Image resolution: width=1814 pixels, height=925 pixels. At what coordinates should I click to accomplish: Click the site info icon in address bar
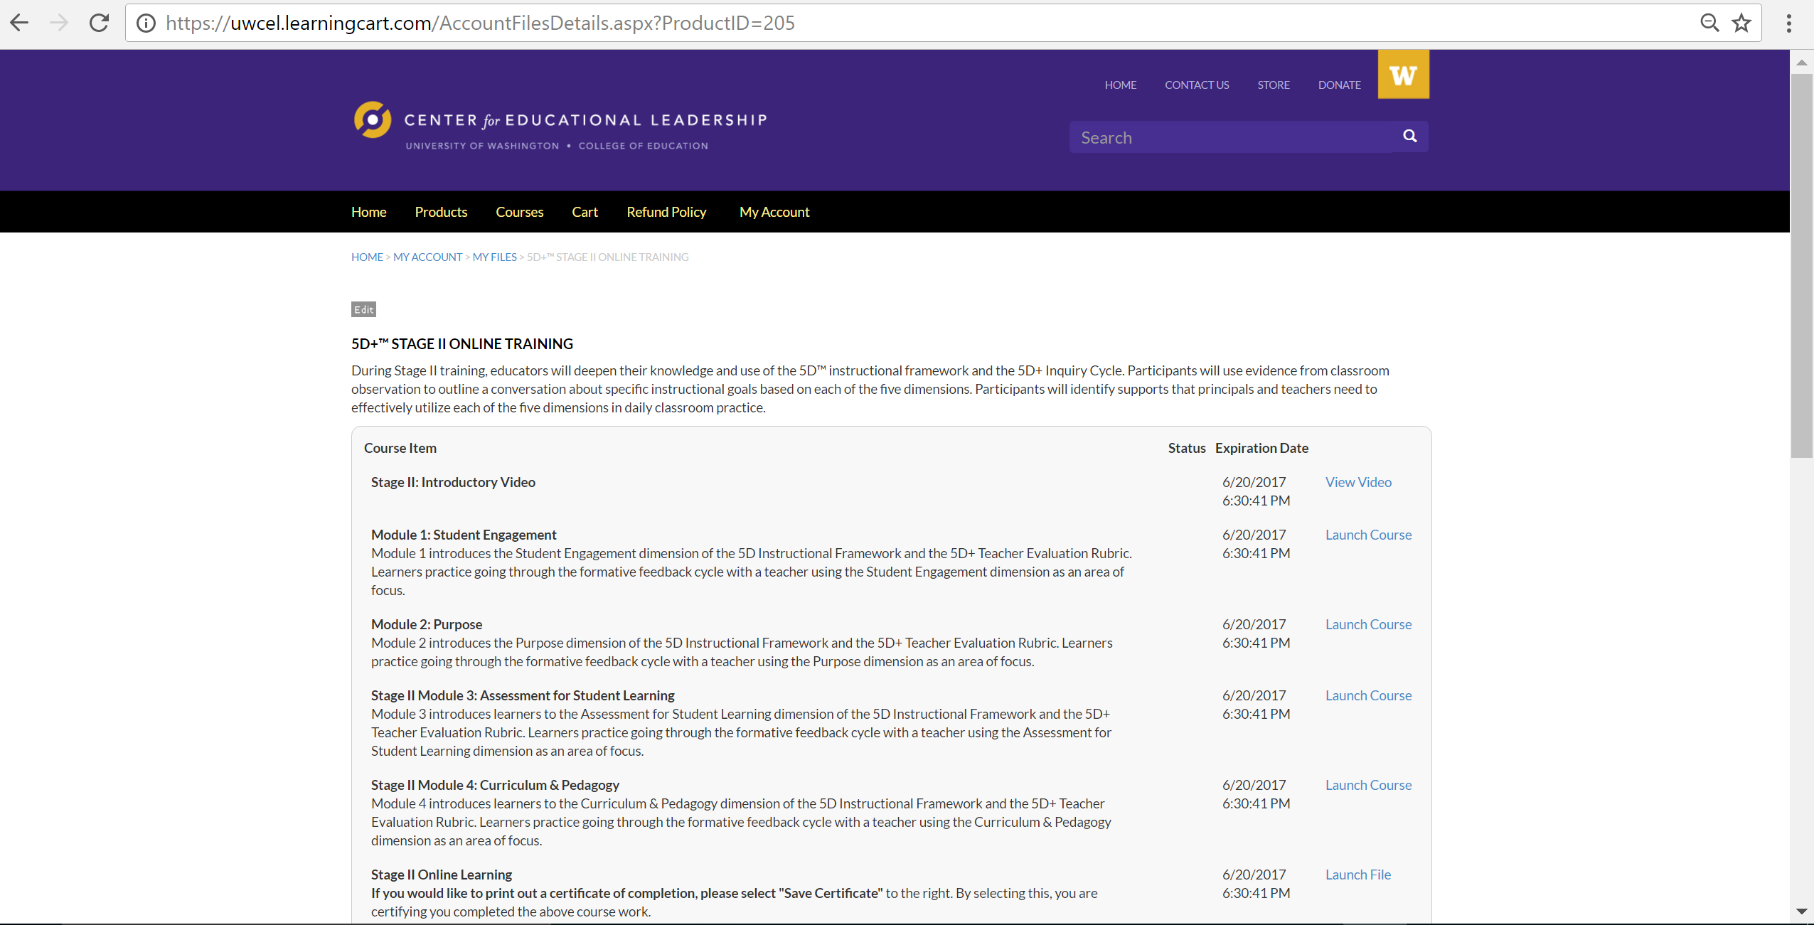click(x=146, y=23)
